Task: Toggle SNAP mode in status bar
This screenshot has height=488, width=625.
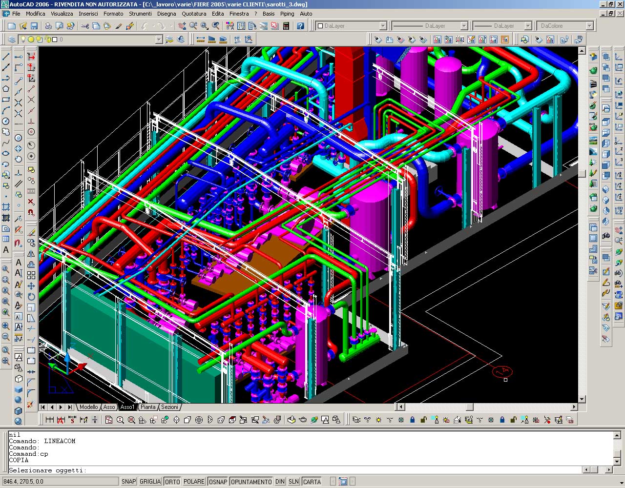Action: pyautogui.click(x=128, y=482)
